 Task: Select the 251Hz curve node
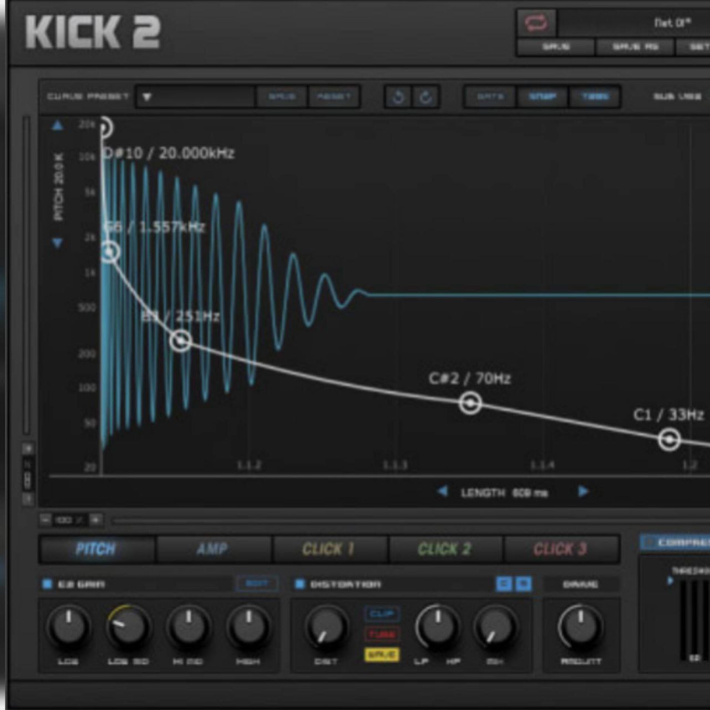pyautogui.click(x=180, y=340)
